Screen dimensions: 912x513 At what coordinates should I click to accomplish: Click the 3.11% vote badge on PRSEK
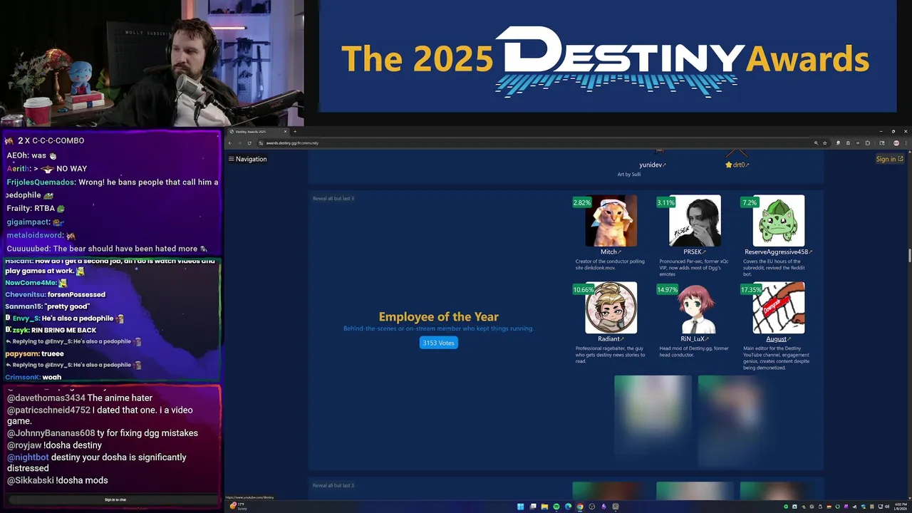[x=665, y=202]
